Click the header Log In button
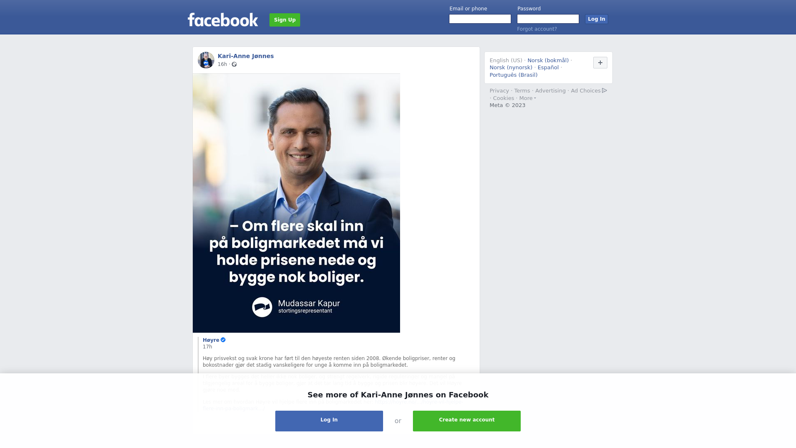 coord(597,19)
